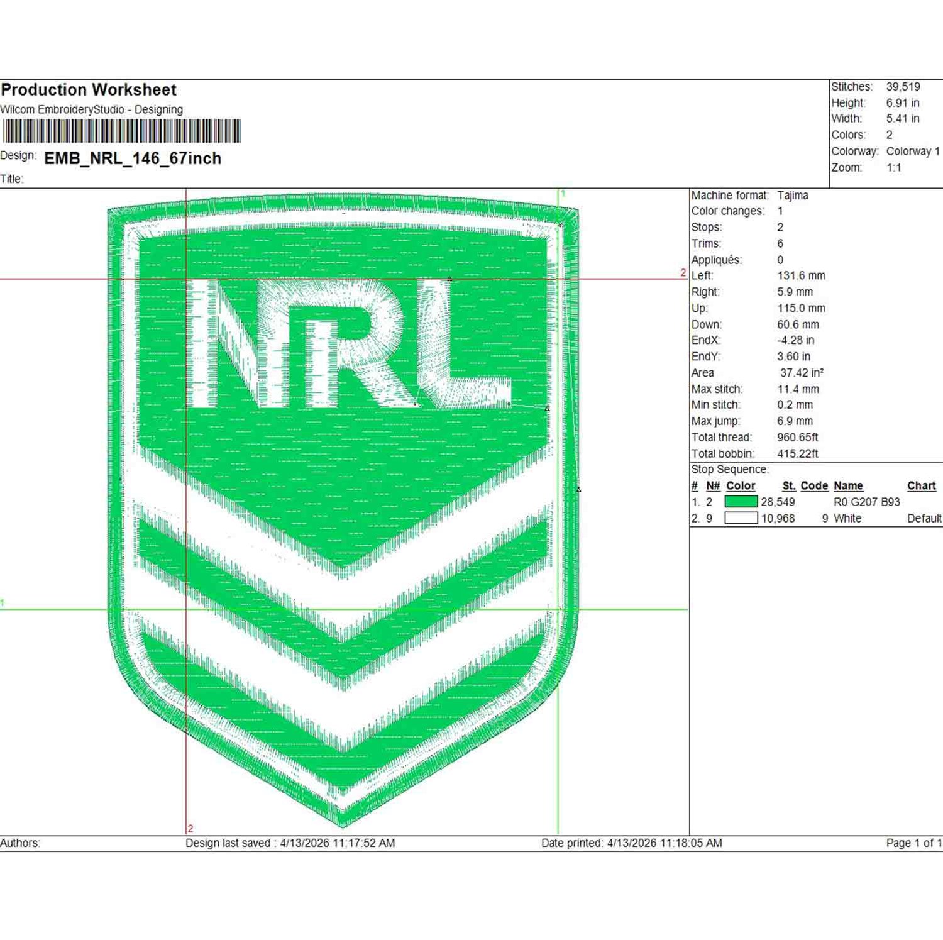Viewport: 943px width, 940px height.
Task: Click the EndX value "-4.28 in"
Action: tap(796, 341)
